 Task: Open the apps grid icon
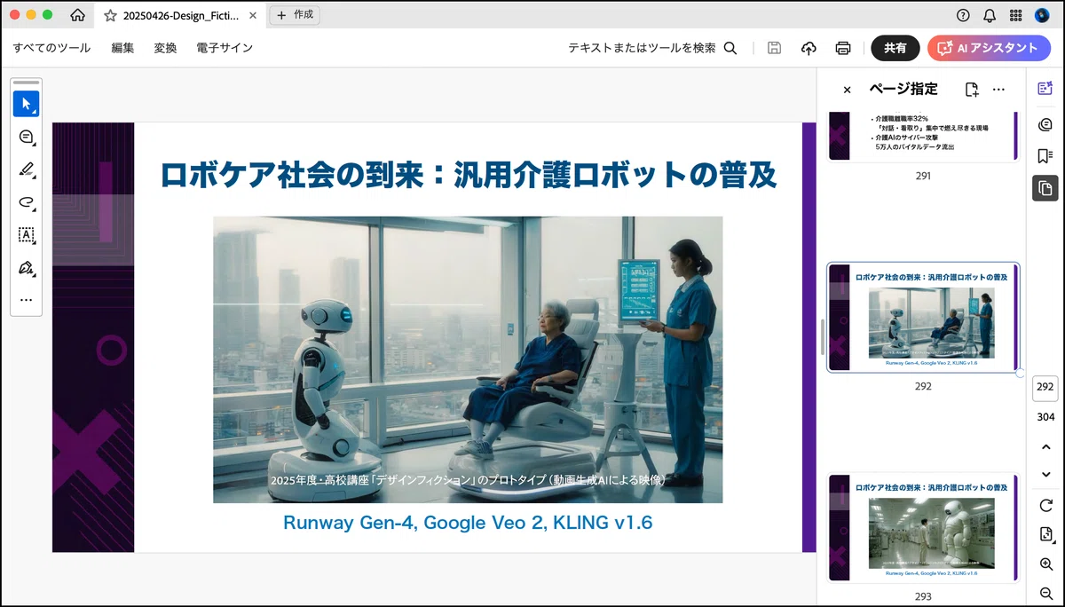point(1016,15)
